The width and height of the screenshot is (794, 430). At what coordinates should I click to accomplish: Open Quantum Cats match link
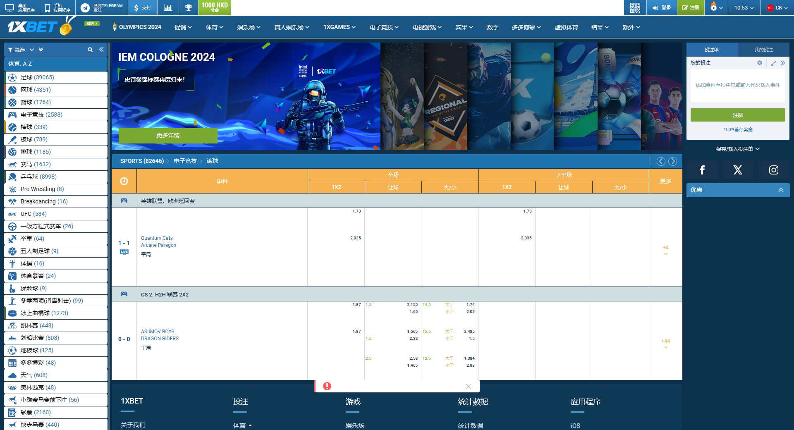tap(157, 238)
